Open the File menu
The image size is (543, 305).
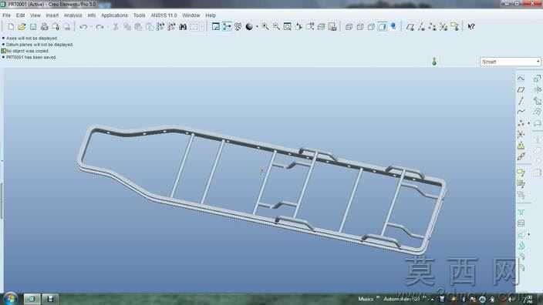click(6, 15)
